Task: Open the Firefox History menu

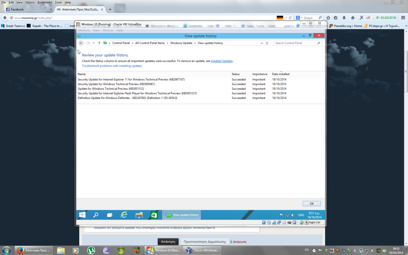Action: tap(30, 2)
